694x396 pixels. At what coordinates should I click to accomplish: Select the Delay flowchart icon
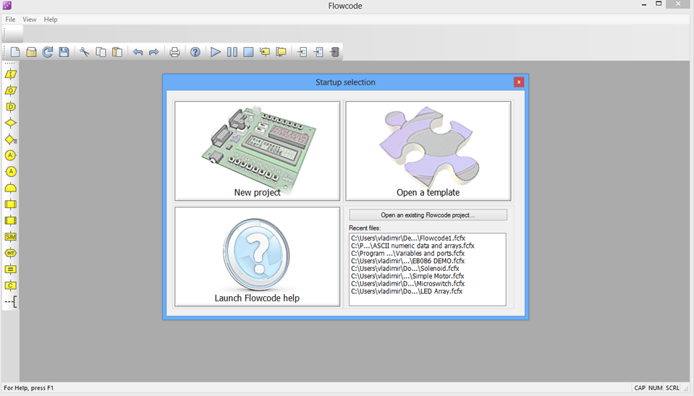(11, 107)
